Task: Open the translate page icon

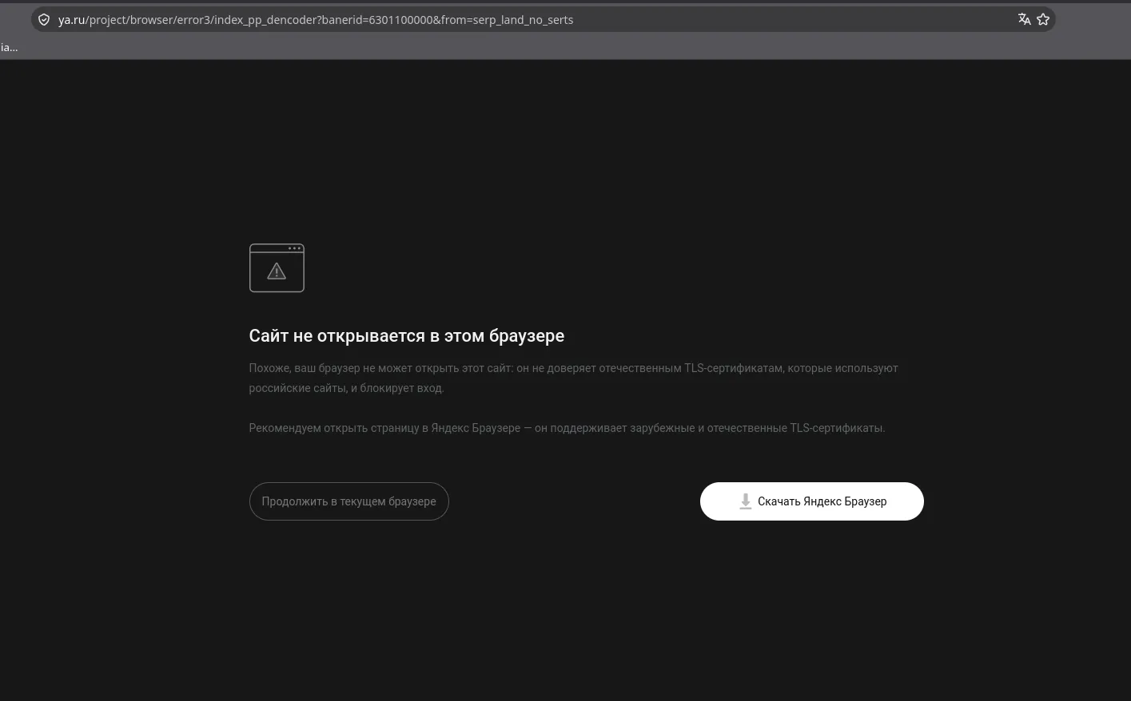Action: pos(1024,19)
